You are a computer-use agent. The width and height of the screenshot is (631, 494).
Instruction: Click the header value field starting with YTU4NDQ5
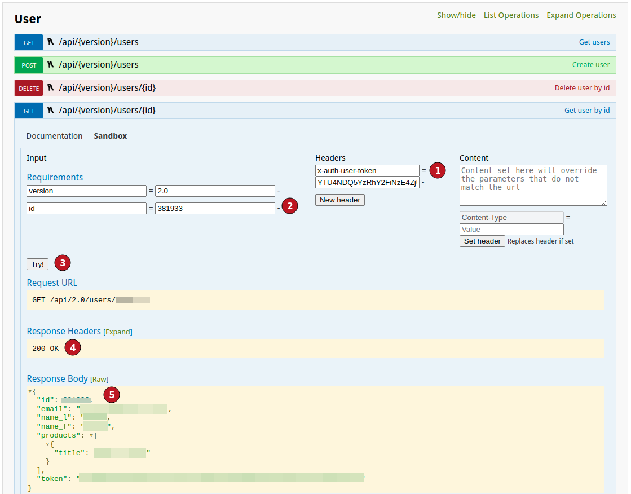[367, 182]
